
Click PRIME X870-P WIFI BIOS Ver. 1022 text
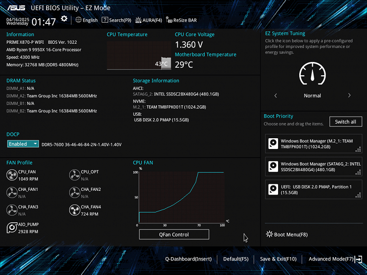(x=42, y=42)
